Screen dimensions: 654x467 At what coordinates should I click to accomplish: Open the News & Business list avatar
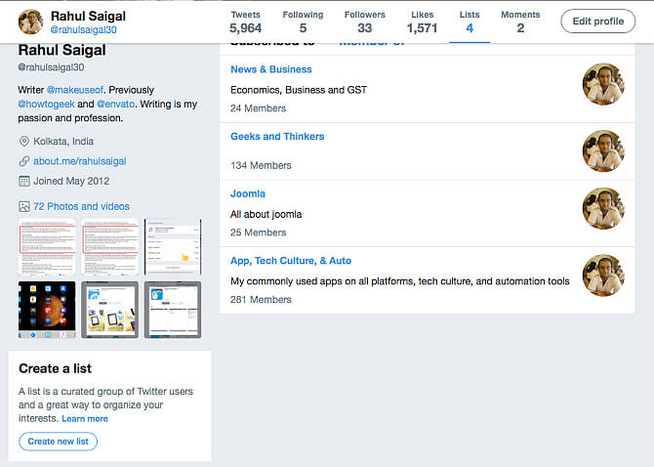click(x=603, y=85)
